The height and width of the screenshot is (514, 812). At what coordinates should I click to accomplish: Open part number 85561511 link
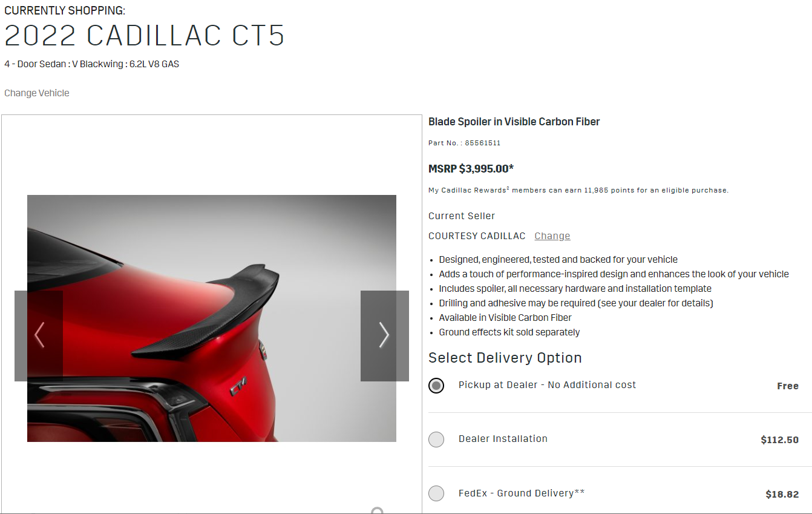tap(483, 143)
